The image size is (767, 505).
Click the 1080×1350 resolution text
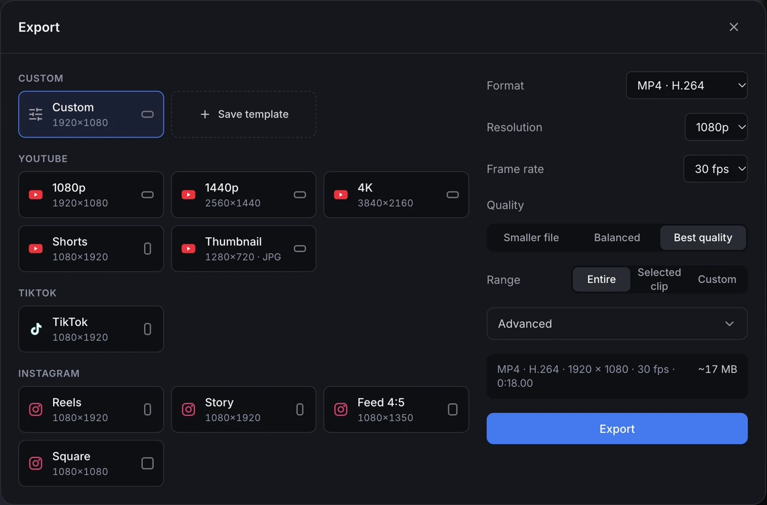385,417
